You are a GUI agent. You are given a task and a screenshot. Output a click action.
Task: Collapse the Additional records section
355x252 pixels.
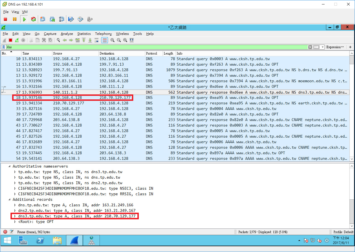[x=10, y=199]
